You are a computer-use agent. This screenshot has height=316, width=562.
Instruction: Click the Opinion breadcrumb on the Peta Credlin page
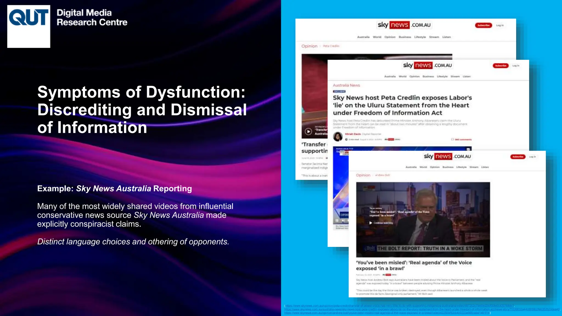coord(309,46)
